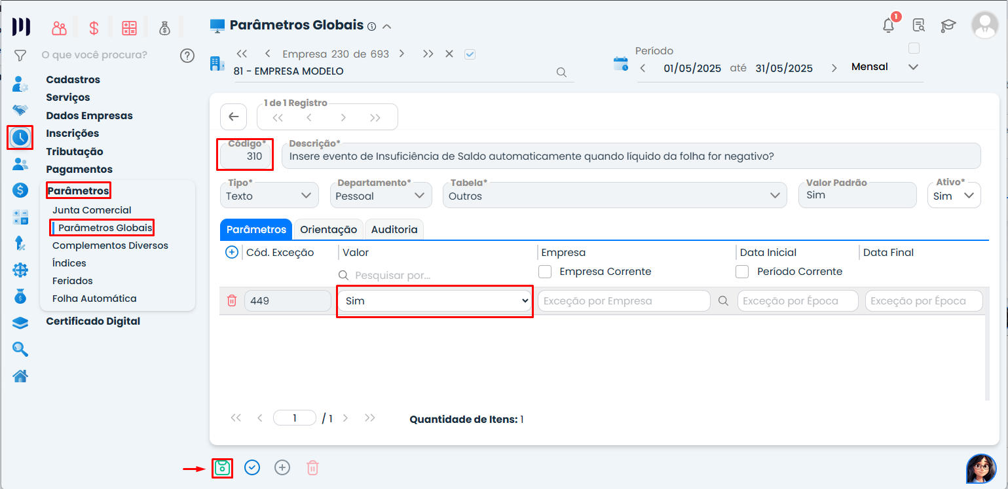Switch to the Orientação tab
The image size is (1008, 489).
pos(328,230)
